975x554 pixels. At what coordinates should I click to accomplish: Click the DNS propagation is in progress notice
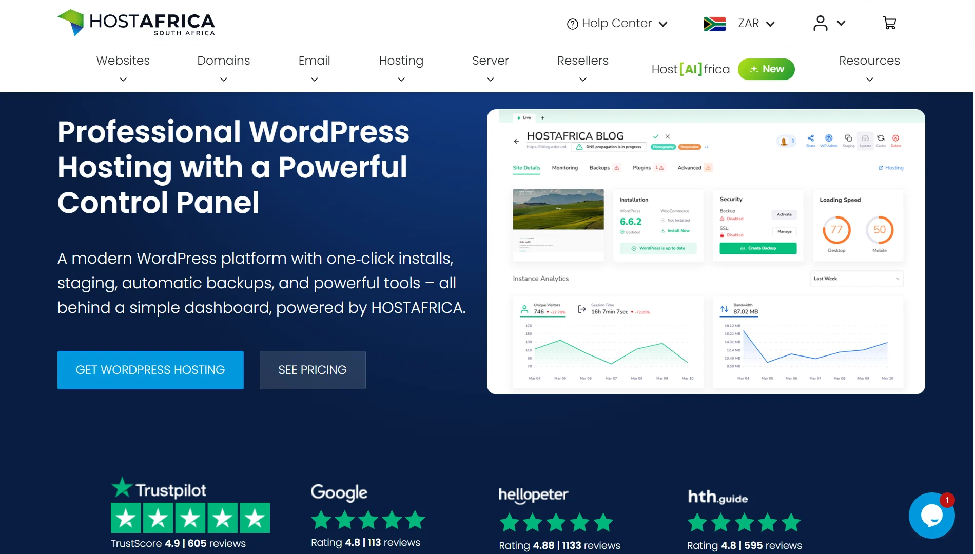tap(609, 147)
